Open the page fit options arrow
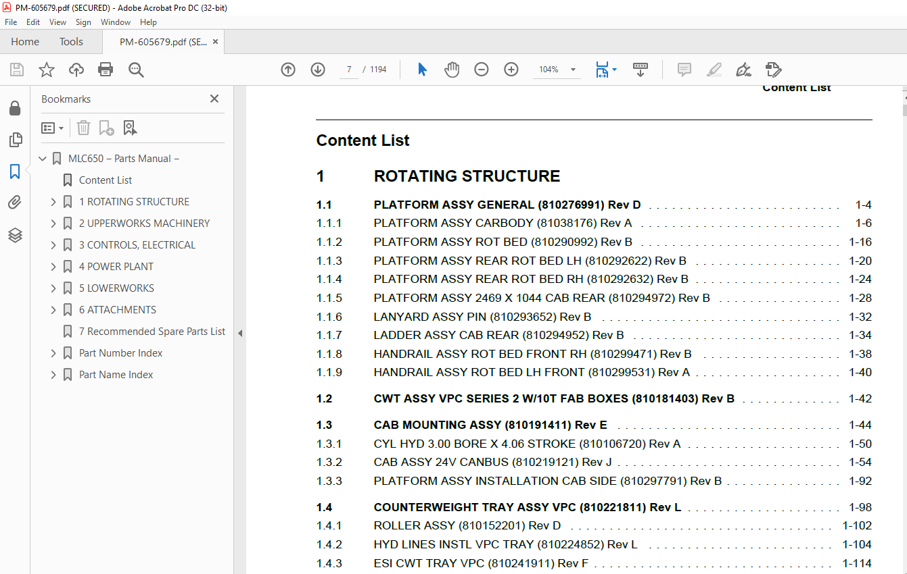Viewport: 907px width, 574px height. coord(614,70)
